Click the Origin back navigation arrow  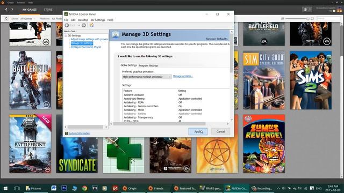point(6,10)
